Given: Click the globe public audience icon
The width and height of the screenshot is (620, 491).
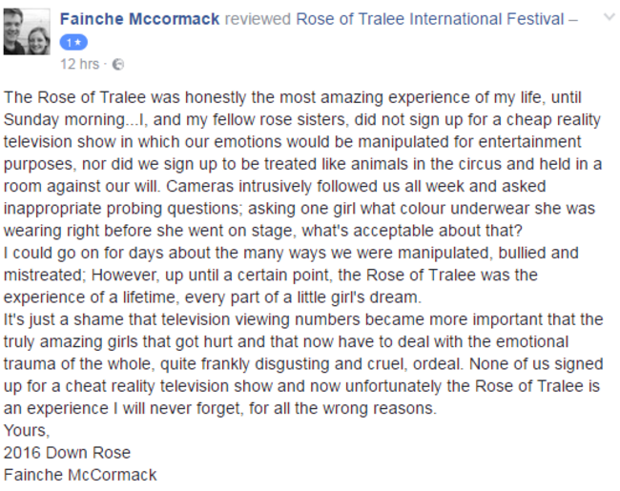Looking at the screenshot, I should 118,64.
